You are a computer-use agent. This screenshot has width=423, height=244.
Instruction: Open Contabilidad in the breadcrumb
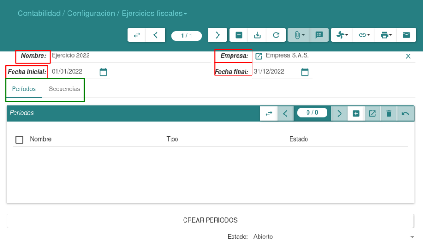pyautogui.click(x=39, y=14)
